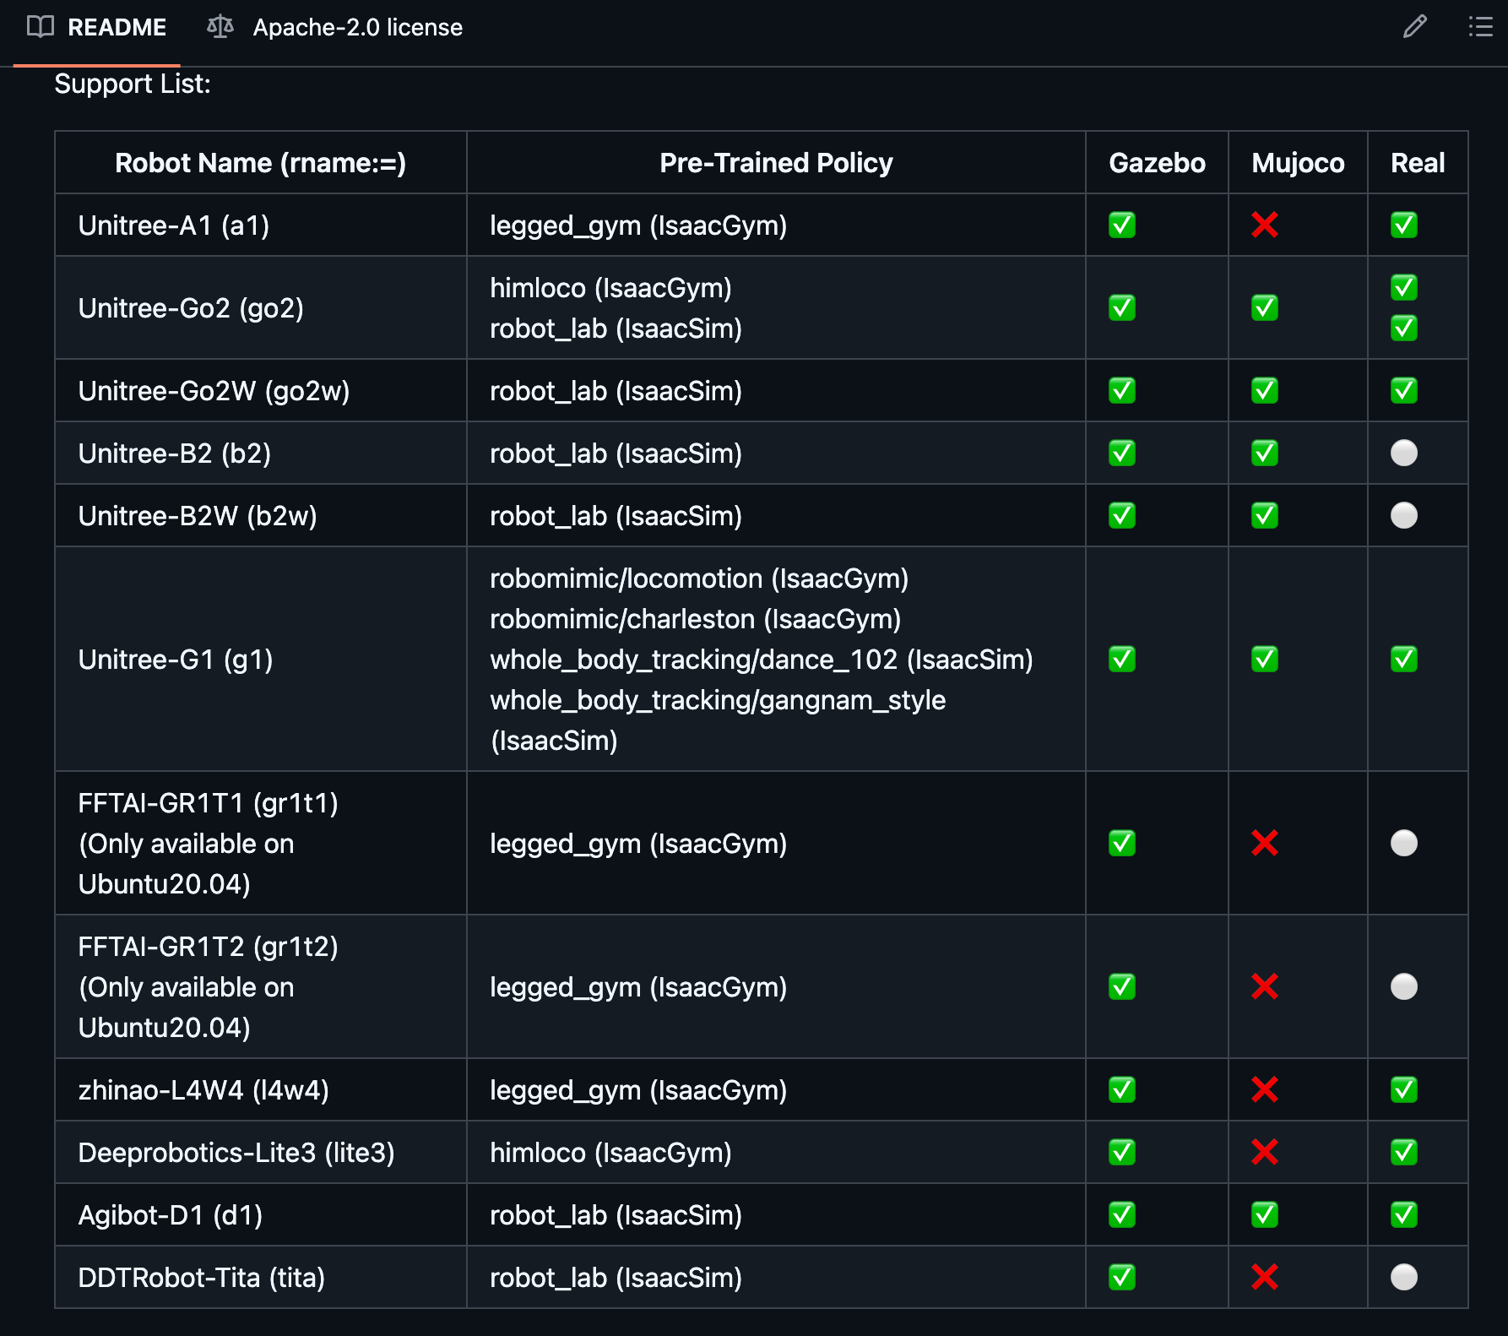The height and width of the screenshot is (1336, 1508).
Task: Click Mujoco check mark for Unitree-Go2
Action: (1265, 308)
